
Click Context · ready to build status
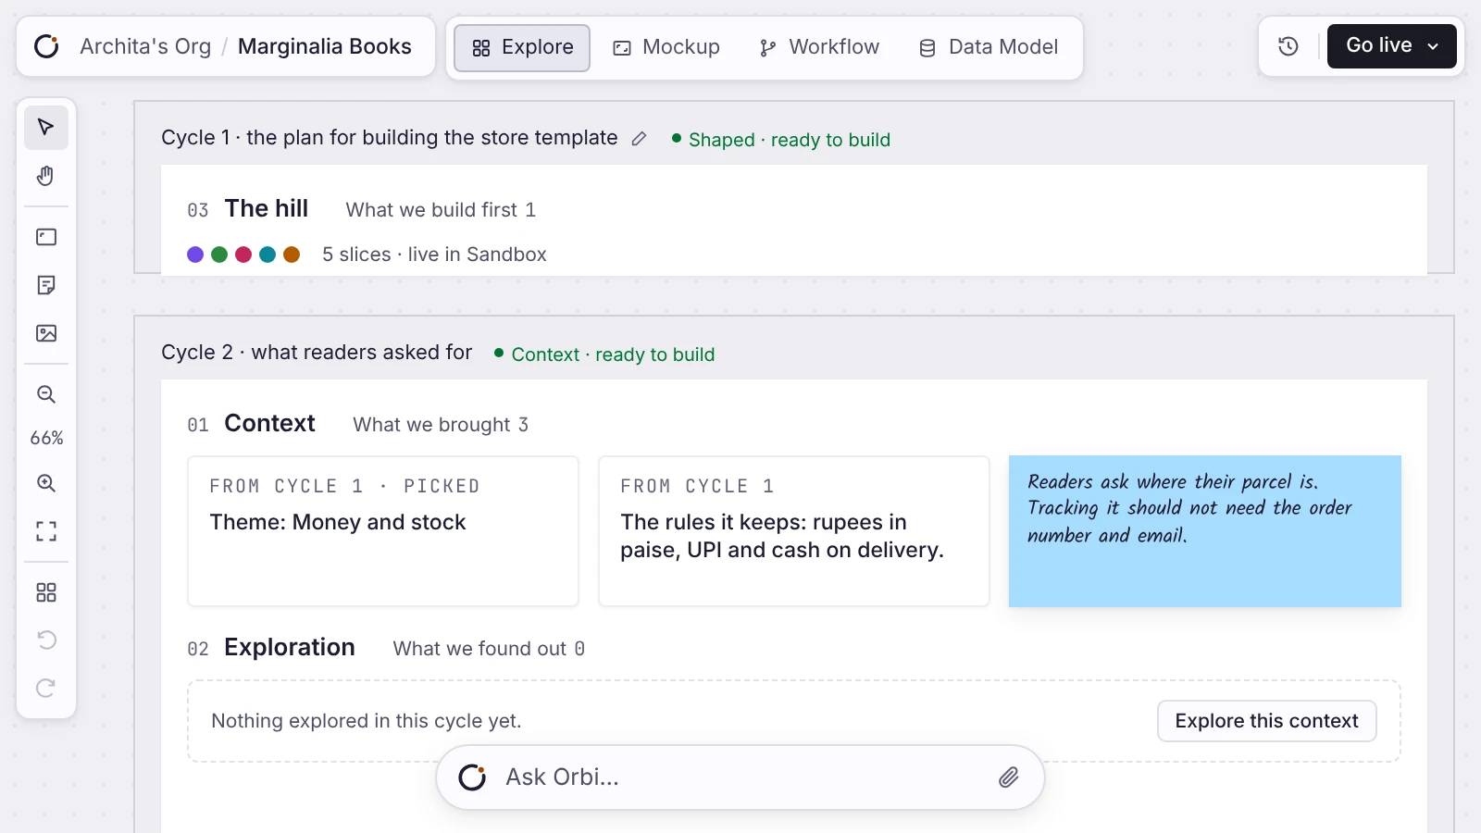click(604, 354)
